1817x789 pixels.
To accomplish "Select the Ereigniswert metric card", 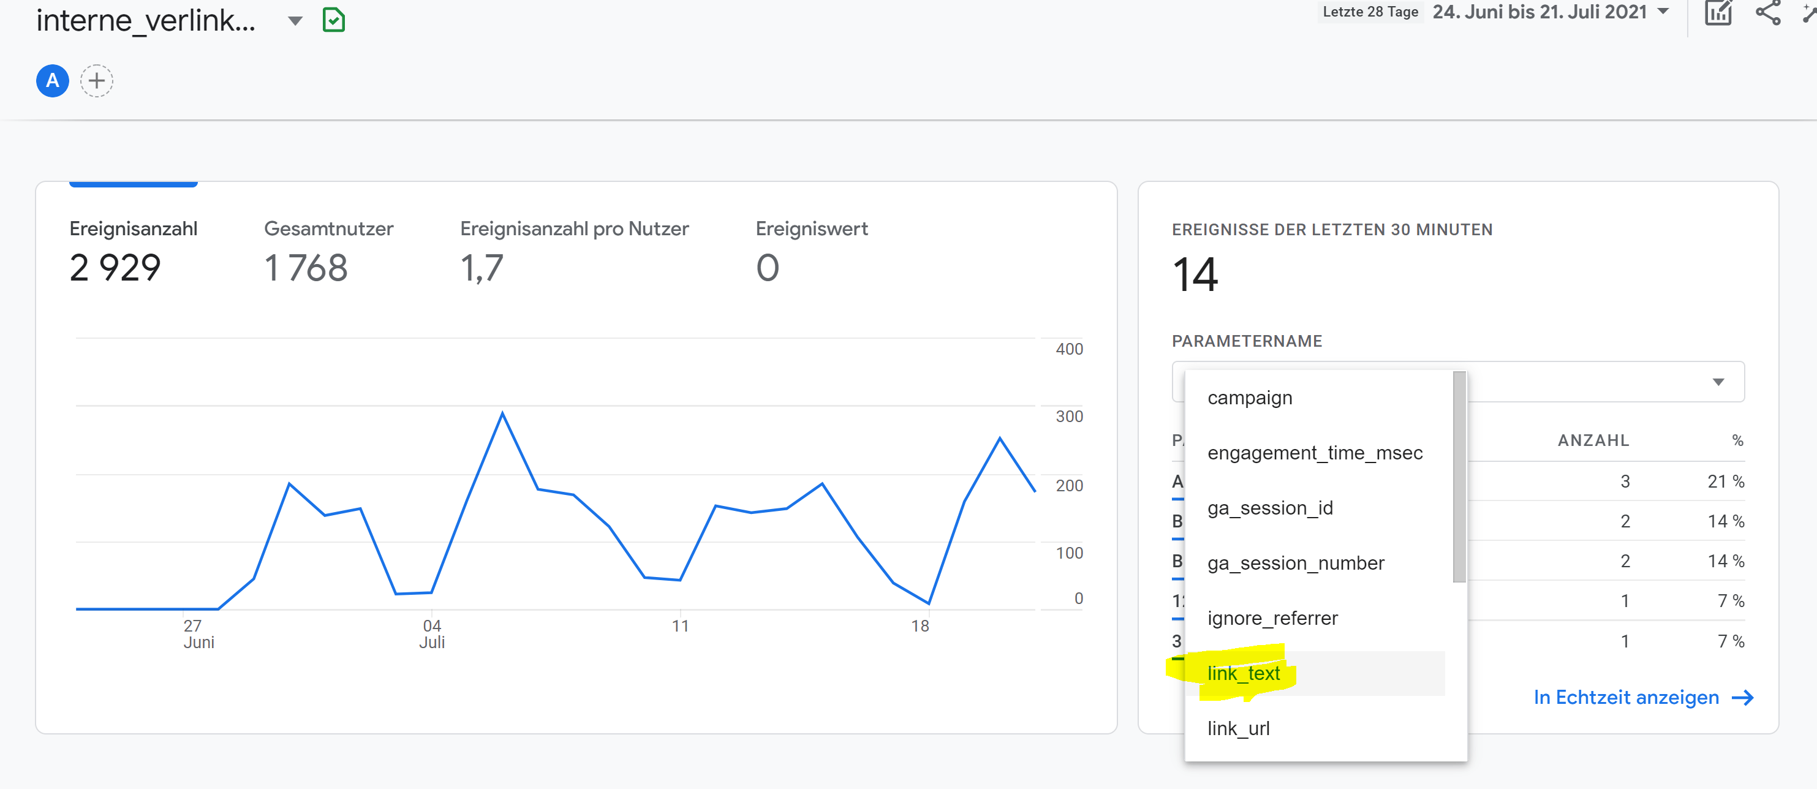I will tap(811, 247).
